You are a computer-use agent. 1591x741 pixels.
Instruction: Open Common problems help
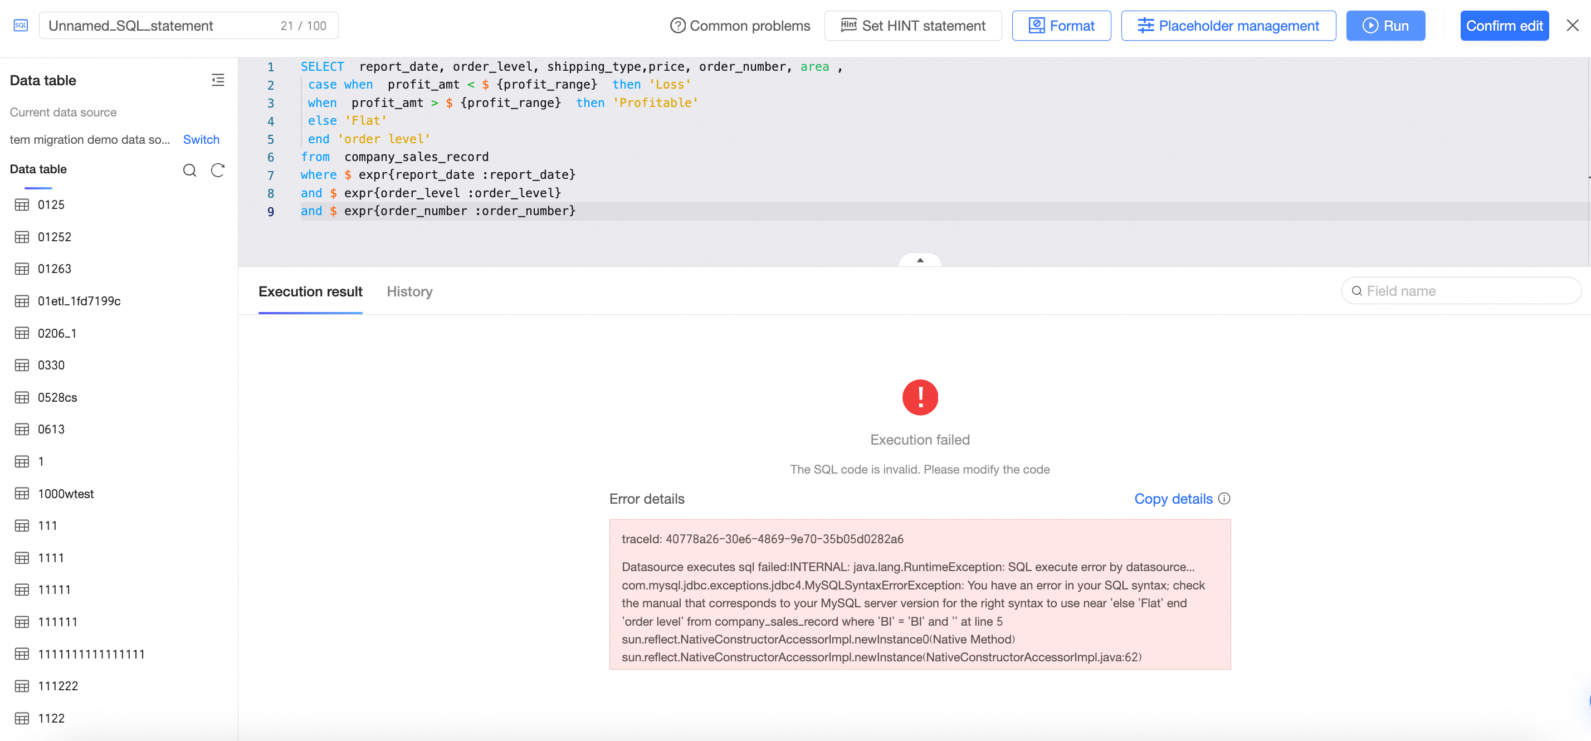[x=739, y=25]
